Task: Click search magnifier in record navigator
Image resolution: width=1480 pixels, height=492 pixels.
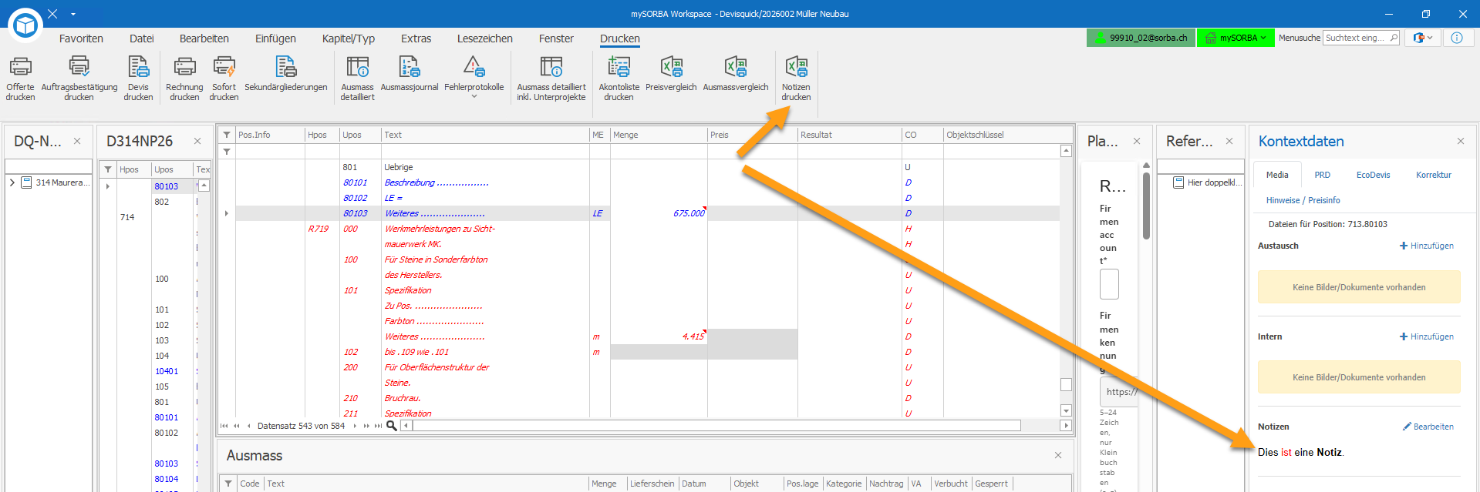Action: 391,426
